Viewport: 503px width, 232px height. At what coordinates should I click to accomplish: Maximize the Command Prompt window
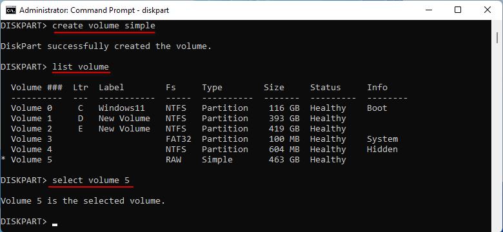pyautogui.click(x=458, y=10)
